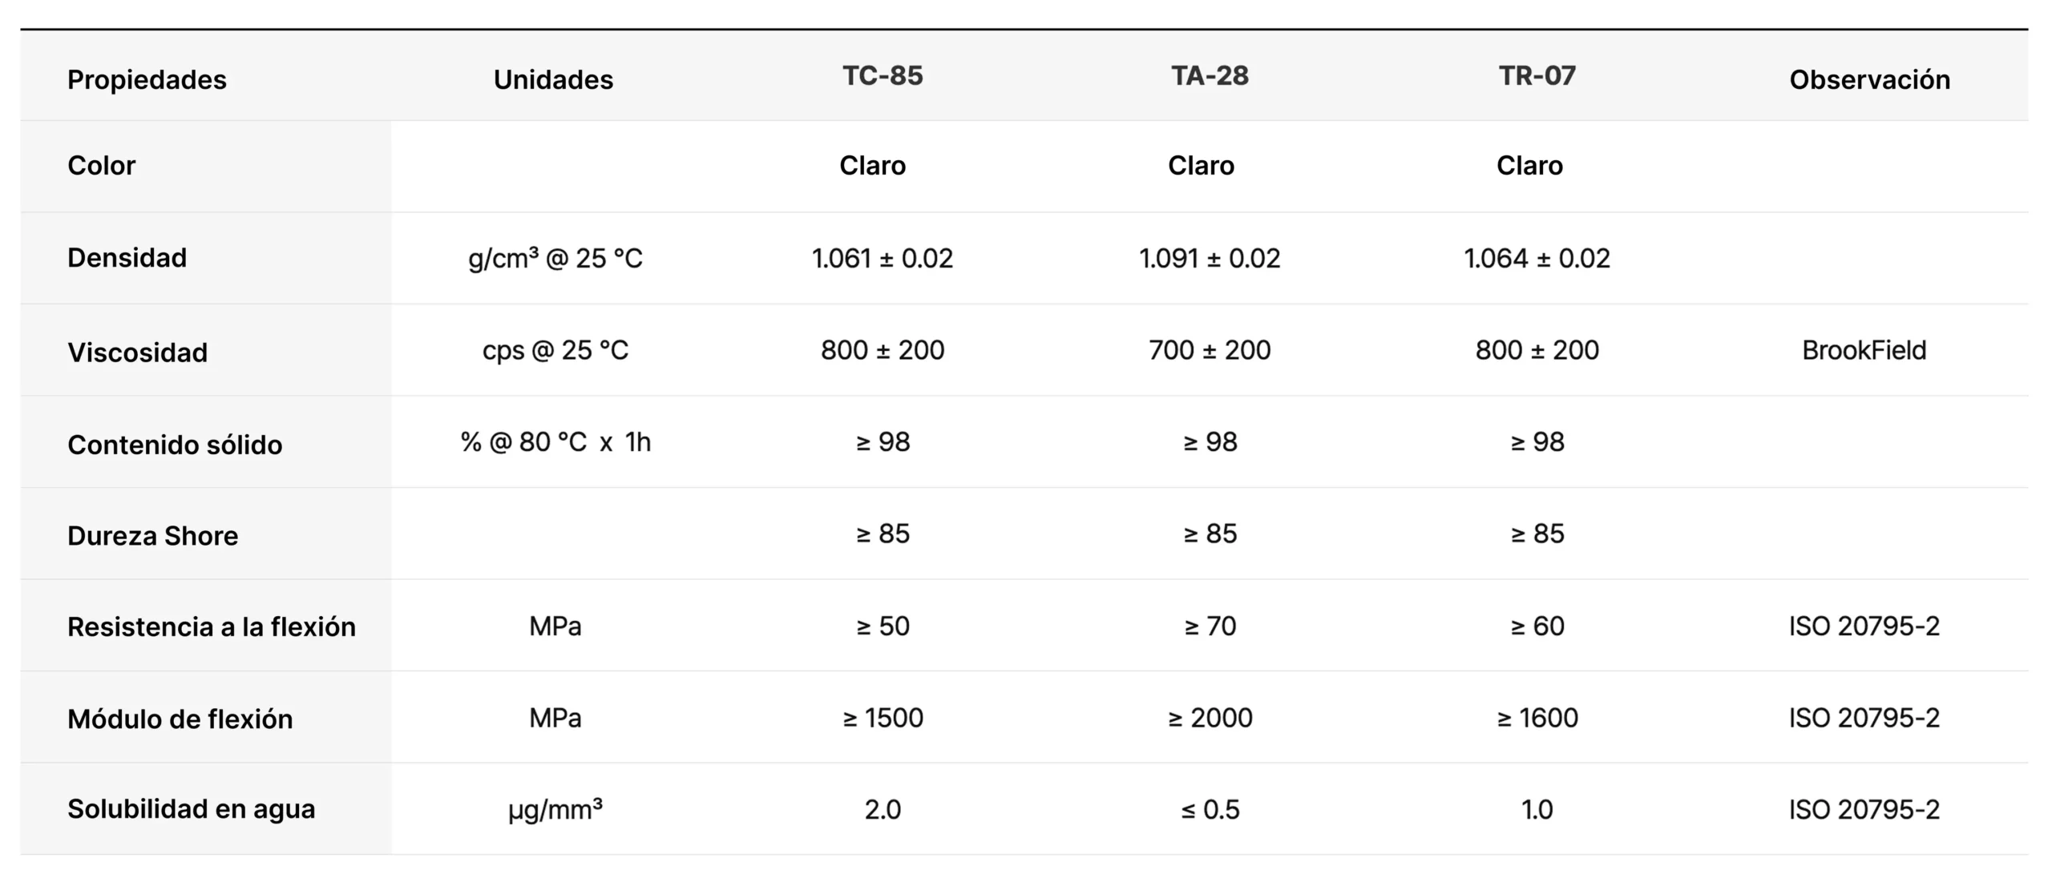Select the Observación column header

tap(1869, 79)
